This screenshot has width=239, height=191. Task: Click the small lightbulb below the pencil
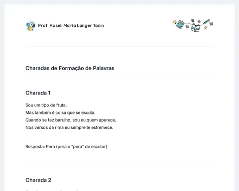tap(206, 27)
